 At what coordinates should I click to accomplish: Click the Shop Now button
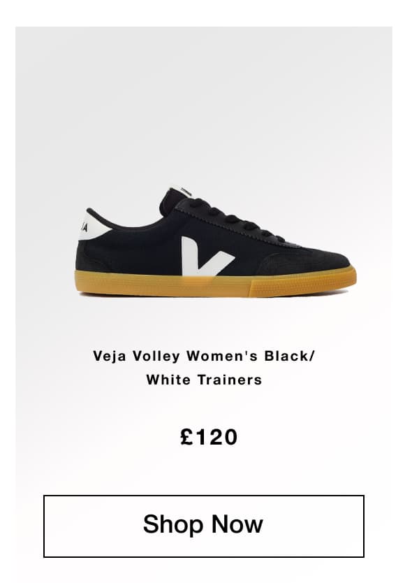click(x=203, y=526)
